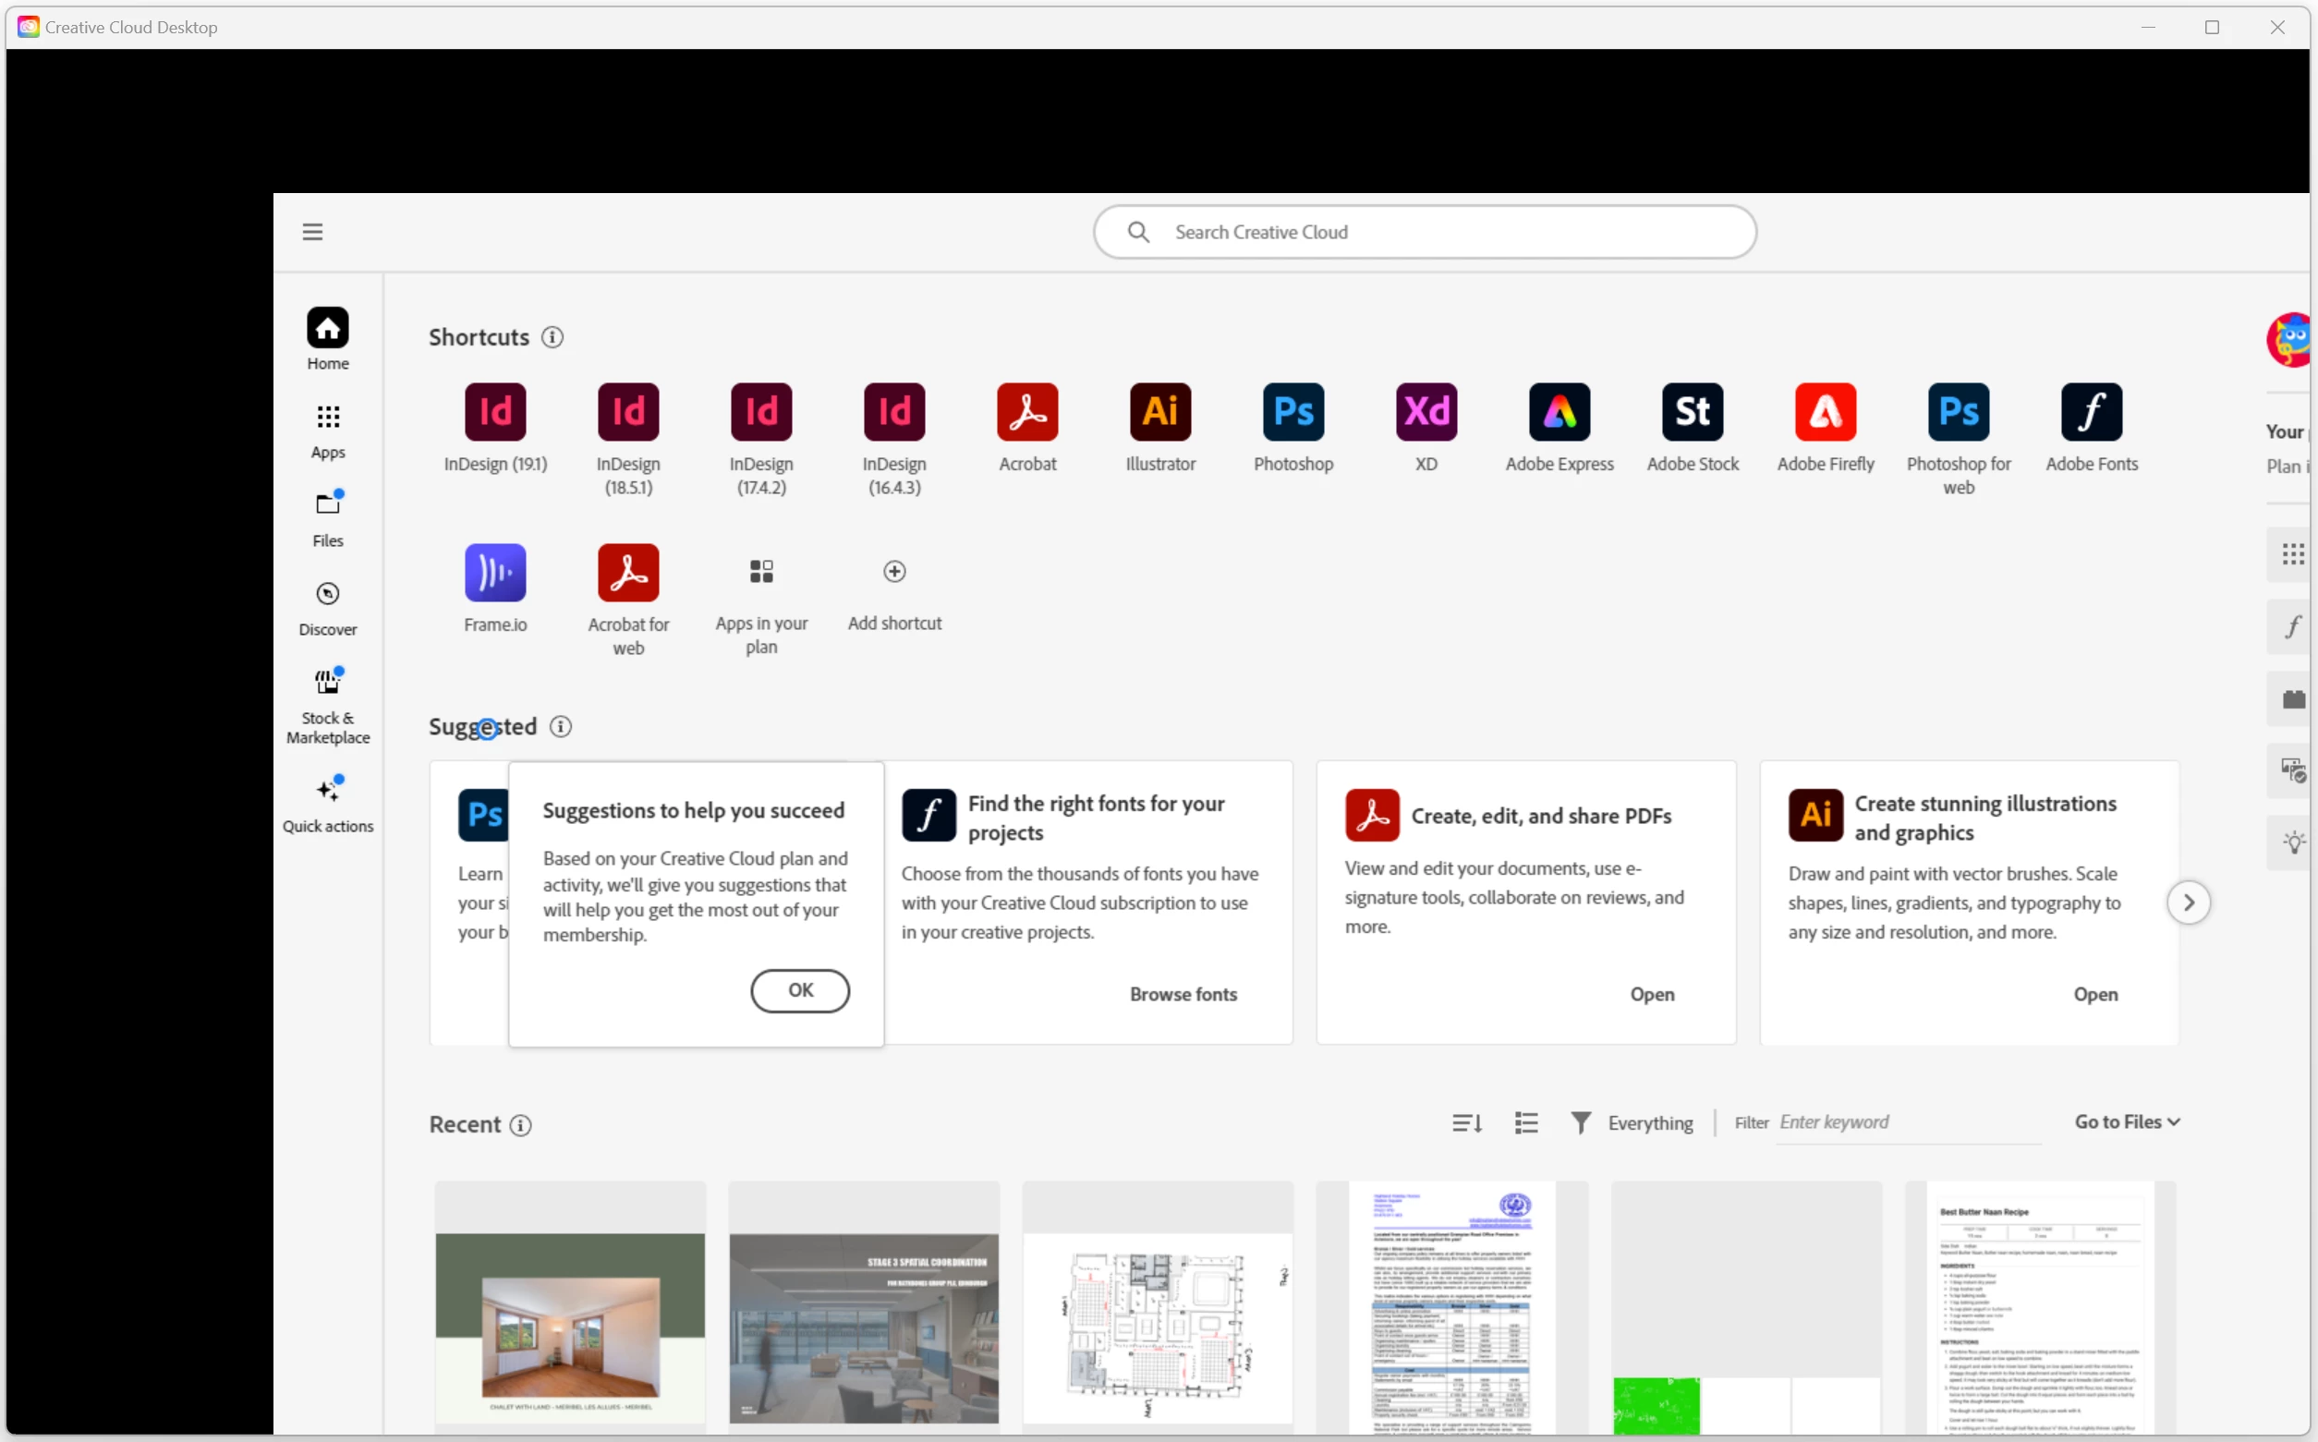Click Add shortcut plus icon

point(893,571)
